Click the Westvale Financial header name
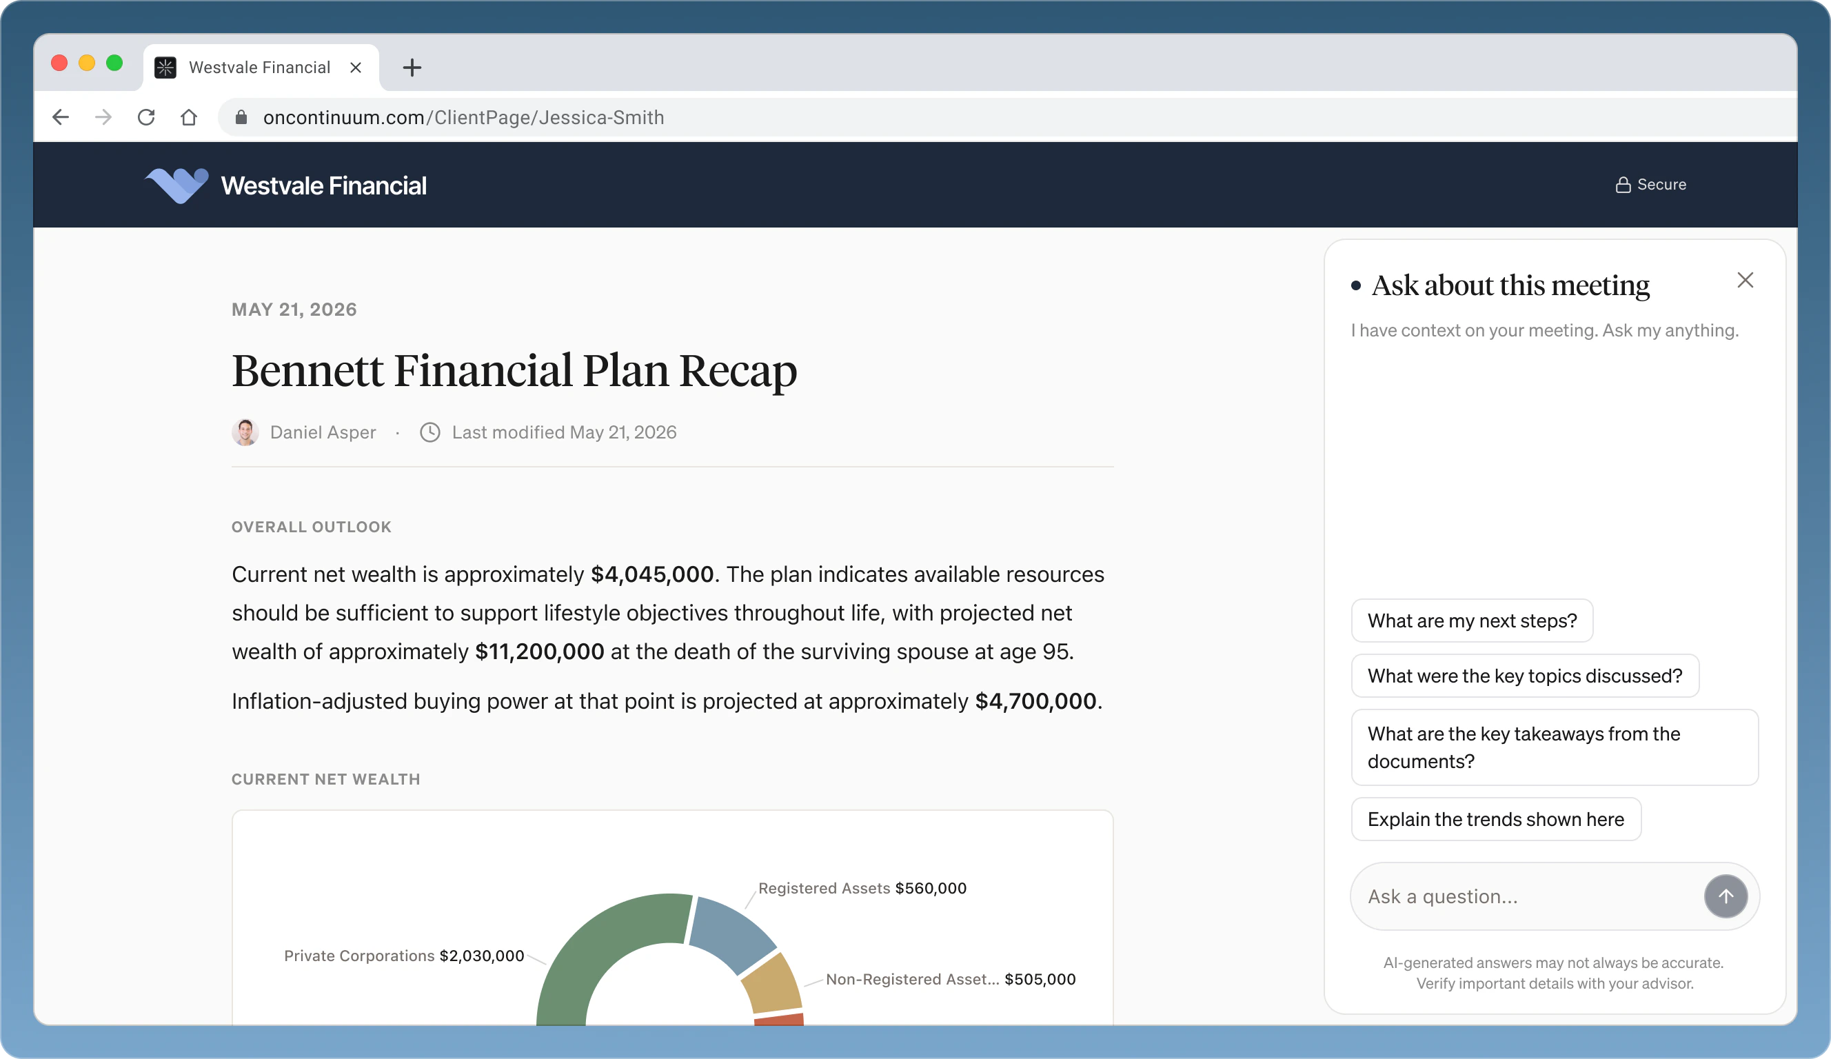This screenshot has width=1831, height=1059. 323,185
